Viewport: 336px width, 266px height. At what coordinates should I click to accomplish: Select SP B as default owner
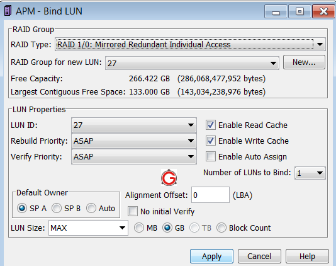tap(57, 208)
